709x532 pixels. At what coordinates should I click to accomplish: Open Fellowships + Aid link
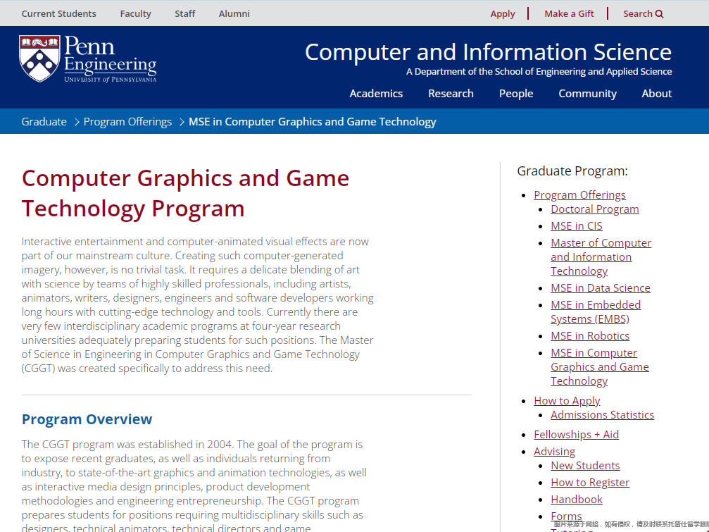576,435
